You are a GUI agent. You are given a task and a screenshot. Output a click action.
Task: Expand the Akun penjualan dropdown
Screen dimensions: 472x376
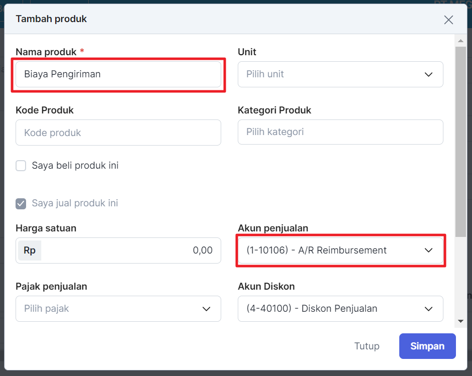pos(340,250)
